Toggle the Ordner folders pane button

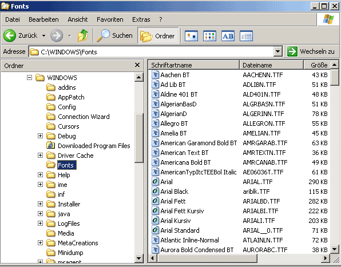158,35
